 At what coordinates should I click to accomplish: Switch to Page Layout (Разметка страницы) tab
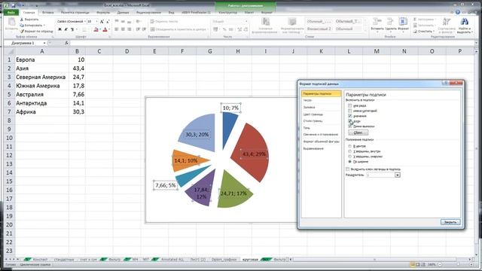pos(75,12)
